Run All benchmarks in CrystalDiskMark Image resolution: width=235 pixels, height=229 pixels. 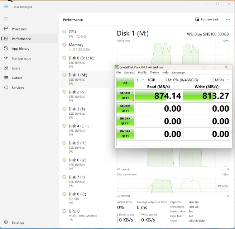pyautogui.click(x=125, y=82)
